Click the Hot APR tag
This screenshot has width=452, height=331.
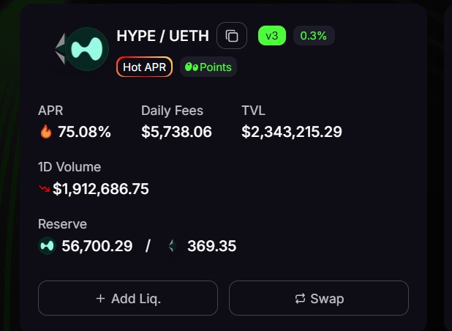pos(144,67)
